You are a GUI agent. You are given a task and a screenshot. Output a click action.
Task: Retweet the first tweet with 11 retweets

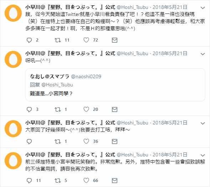(x=58, y=40)
